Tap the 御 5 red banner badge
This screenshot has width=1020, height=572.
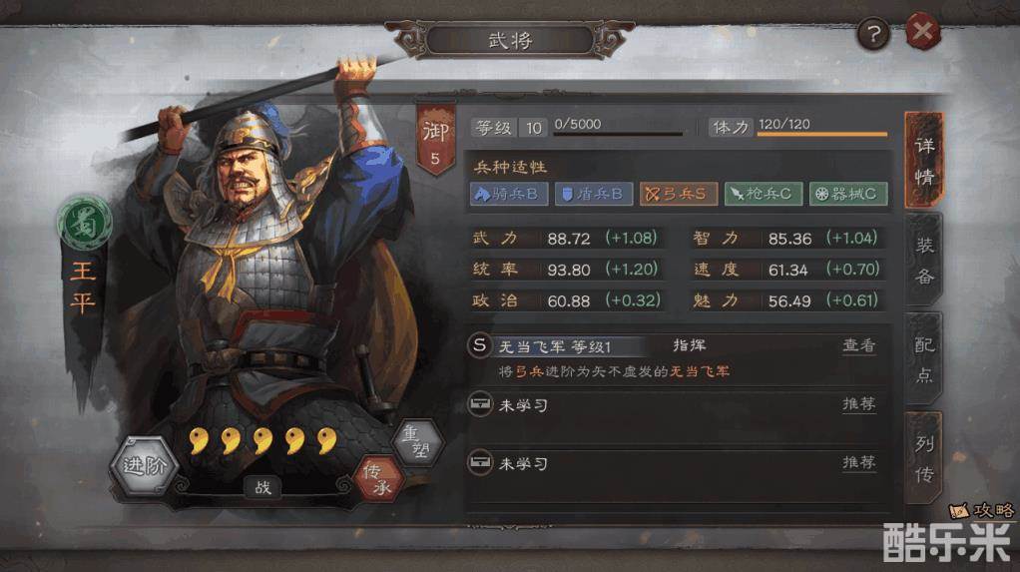pyautogui.click(x=435, y=140)
